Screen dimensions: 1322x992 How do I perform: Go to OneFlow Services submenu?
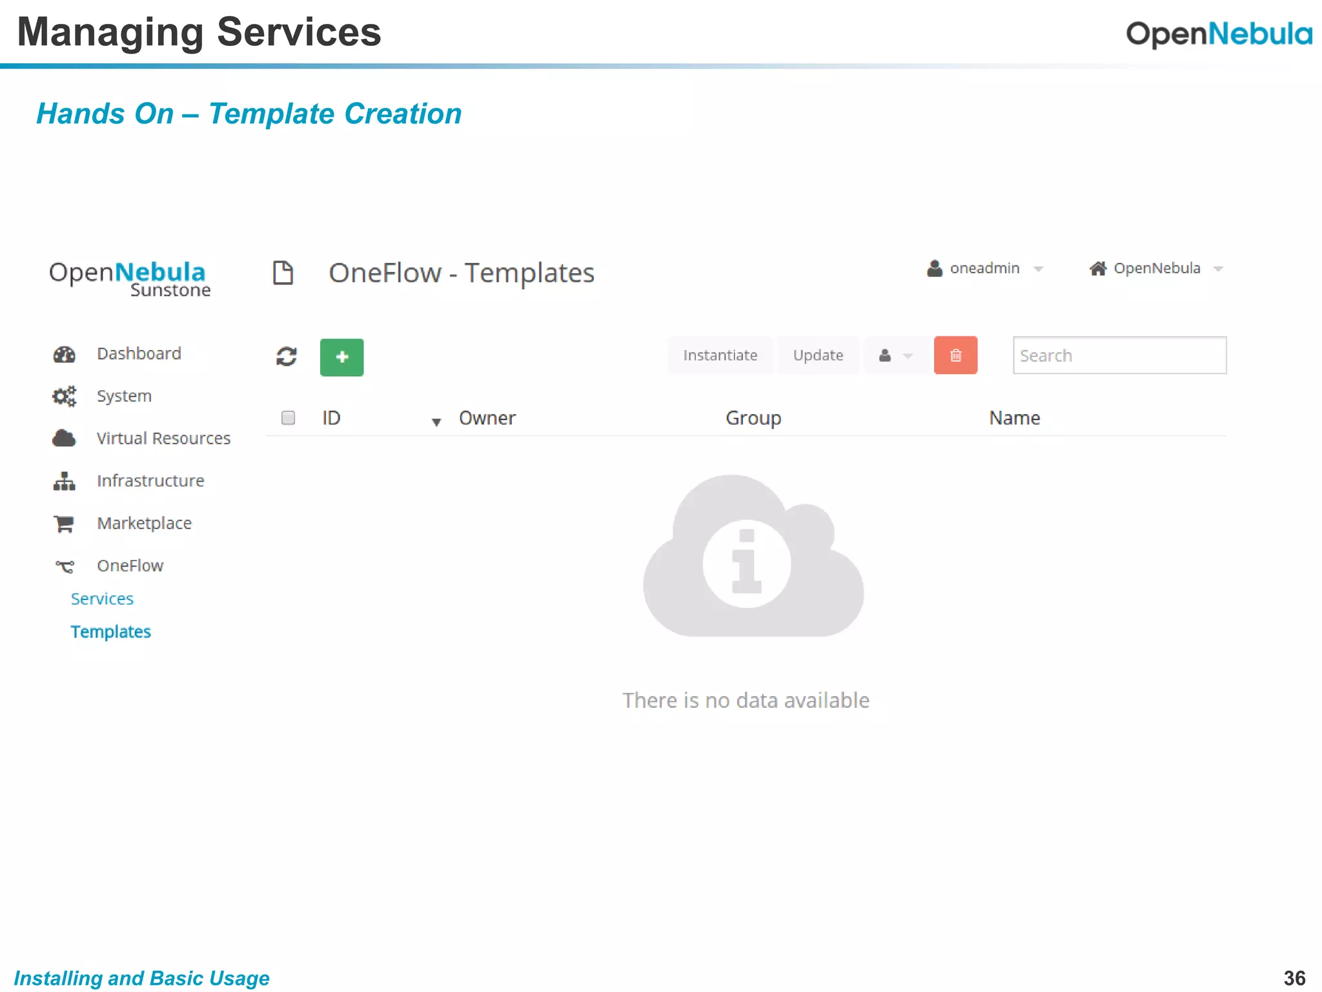[102, 599]
